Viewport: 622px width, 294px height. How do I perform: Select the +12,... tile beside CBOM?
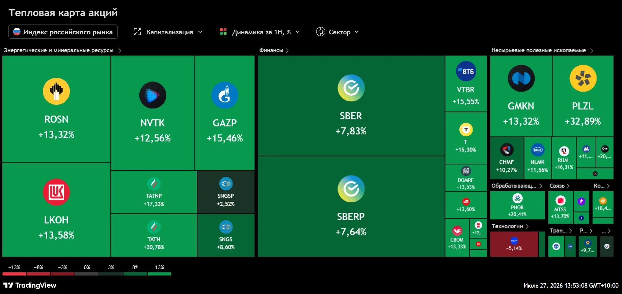478,228
